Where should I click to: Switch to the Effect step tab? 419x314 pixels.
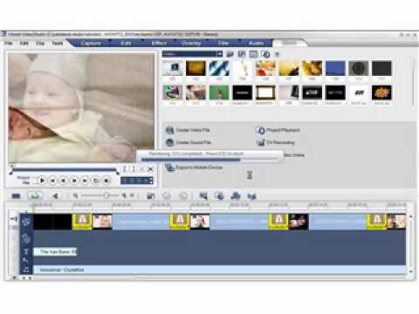[159, 44]
